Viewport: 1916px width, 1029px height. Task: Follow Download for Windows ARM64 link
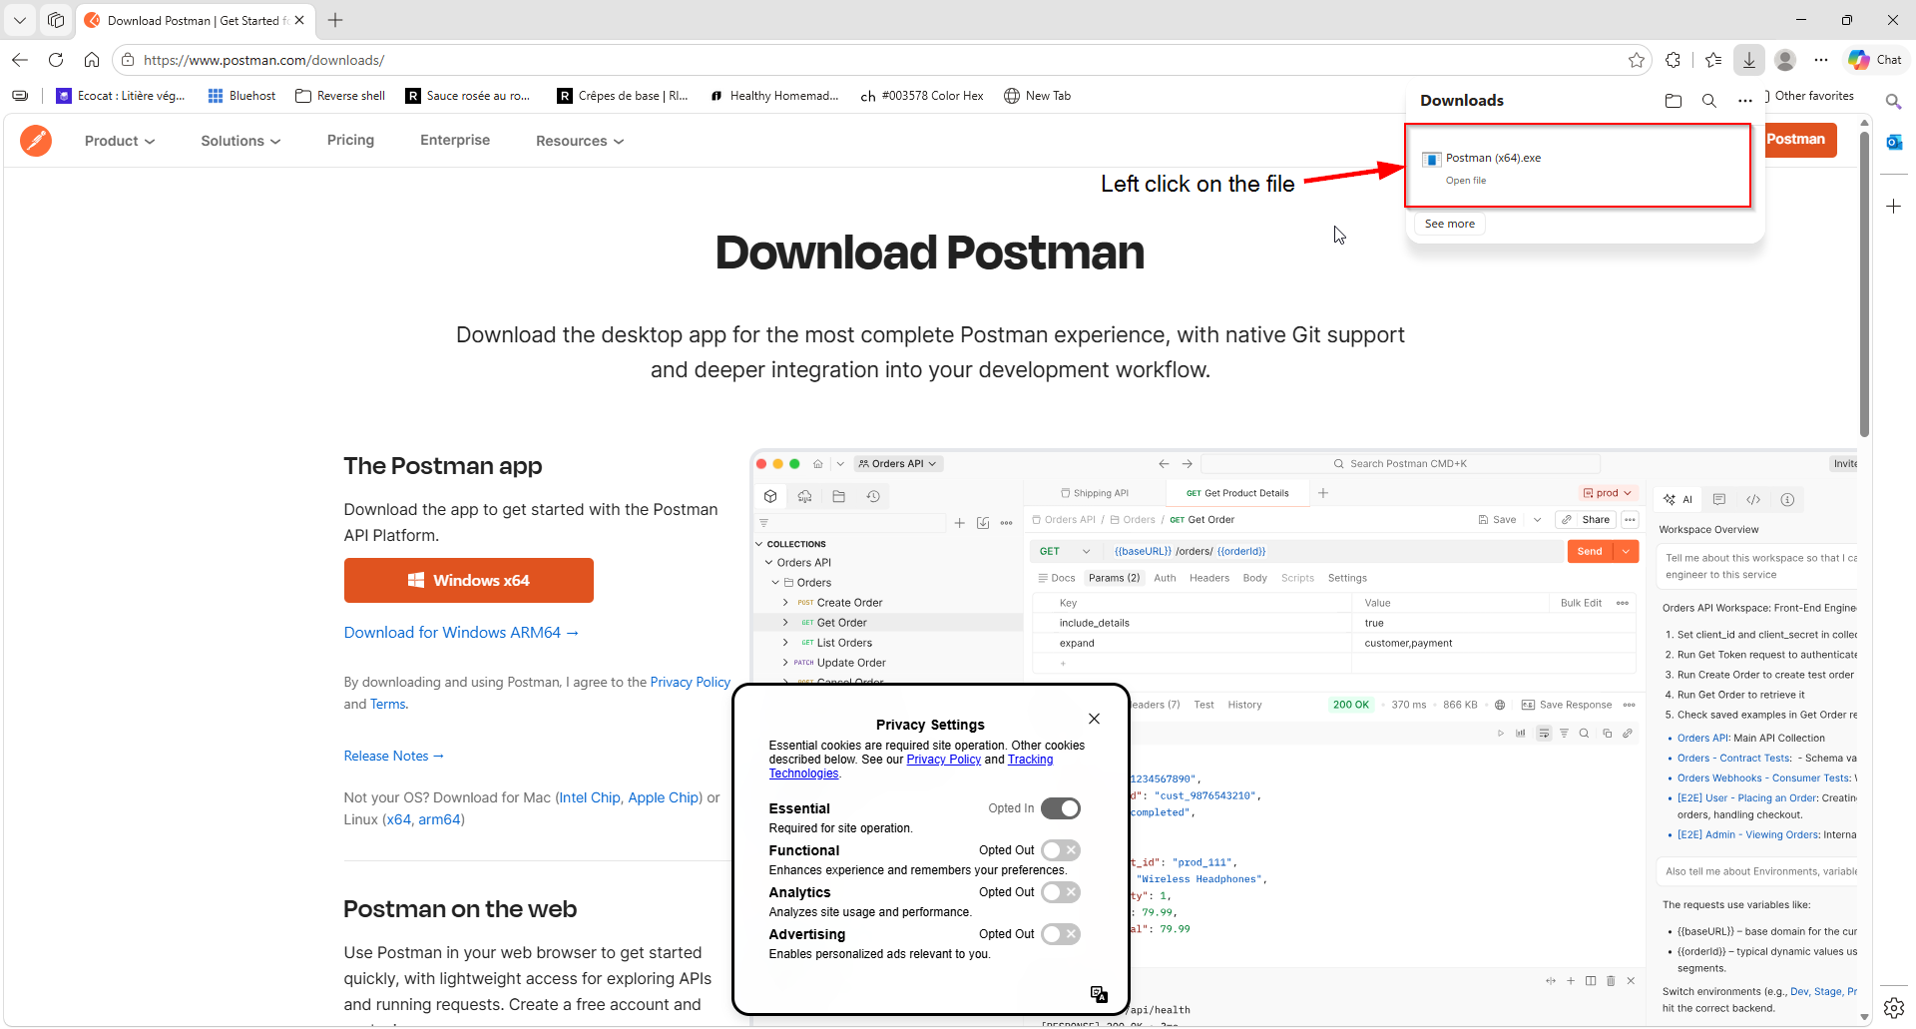[x=461, y=633]
